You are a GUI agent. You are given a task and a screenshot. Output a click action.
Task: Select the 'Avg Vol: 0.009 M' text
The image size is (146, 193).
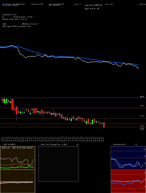[x=93, y=5]
